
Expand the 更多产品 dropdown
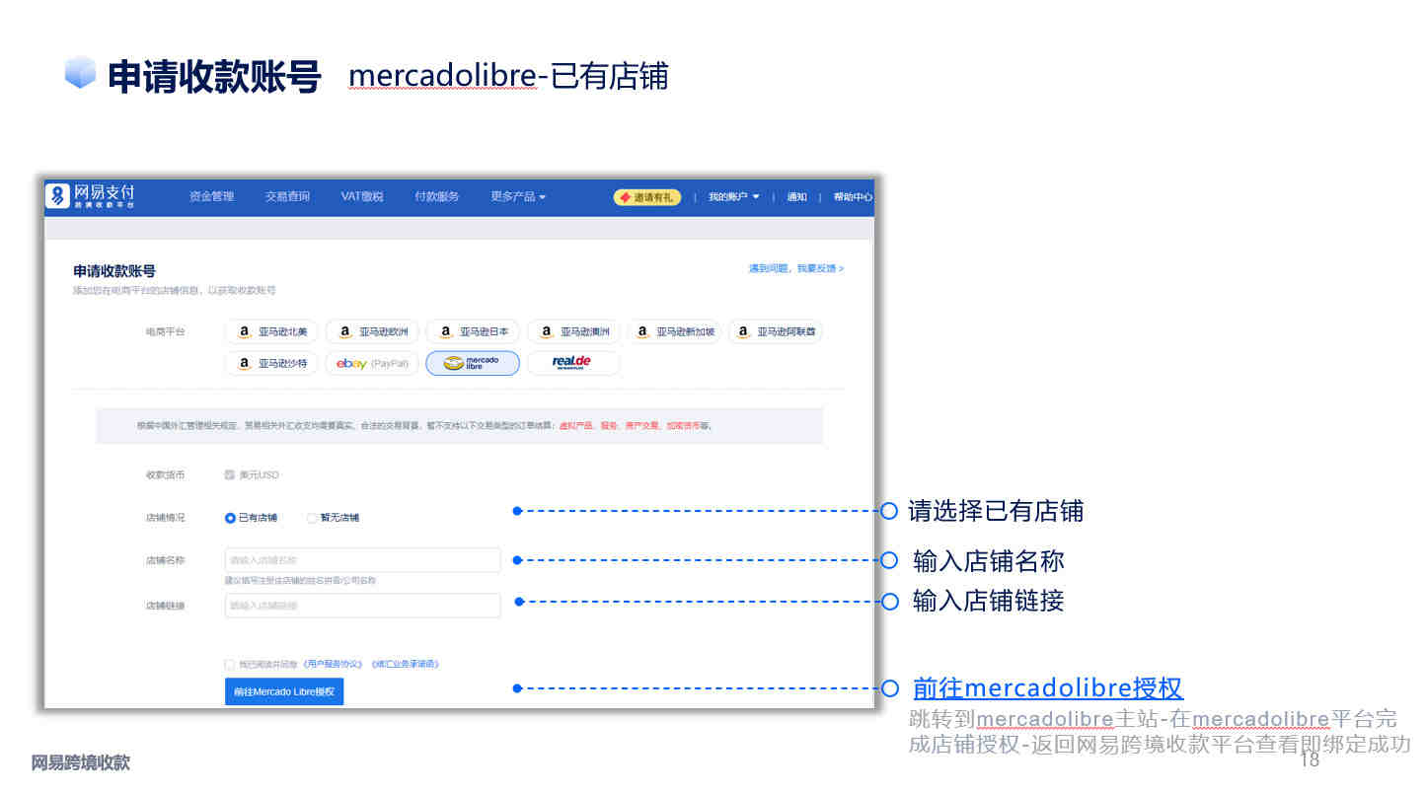[x=518, y=197]
